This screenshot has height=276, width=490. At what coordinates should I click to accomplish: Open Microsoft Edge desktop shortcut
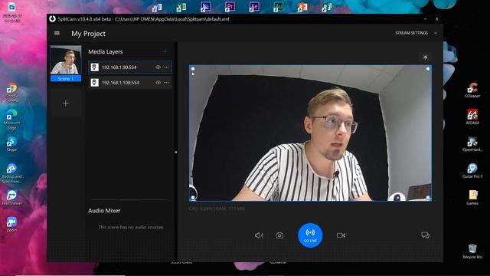point(11,120)
